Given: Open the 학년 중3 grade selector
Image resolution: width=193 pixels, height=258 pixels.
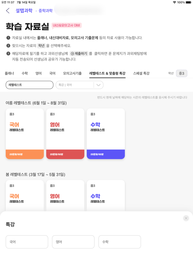Looking at the screenshot, I should coord(181,73).
